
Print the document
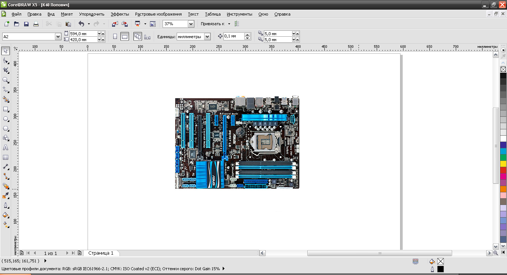click(36, 24)
